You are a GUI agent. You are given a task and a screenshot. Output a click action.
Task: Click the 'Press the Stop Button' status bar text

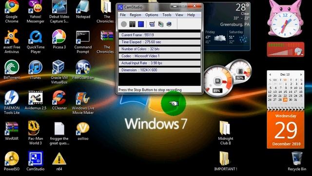coord(150,90)
